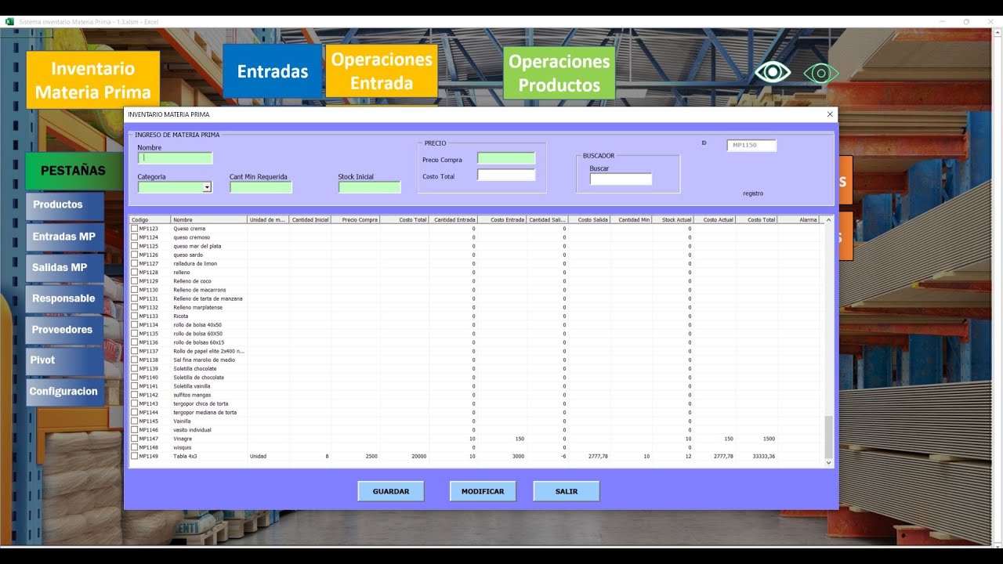Tick the checkbox for MP1129 Relleno de coco
Image resolution: width=1003 pixels, height=564 pixels.
click(x=134, y=281)
